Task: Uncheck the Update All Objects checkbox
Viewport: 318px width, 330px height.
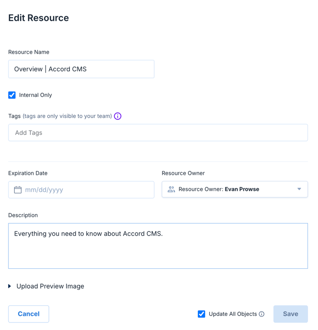Action: pos(201,314)
